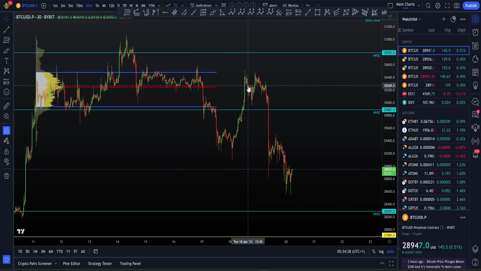Open the indicator templates grid icon
This screenshot has width=481, height=271.
pyautogui.click(x=224, y=6)
